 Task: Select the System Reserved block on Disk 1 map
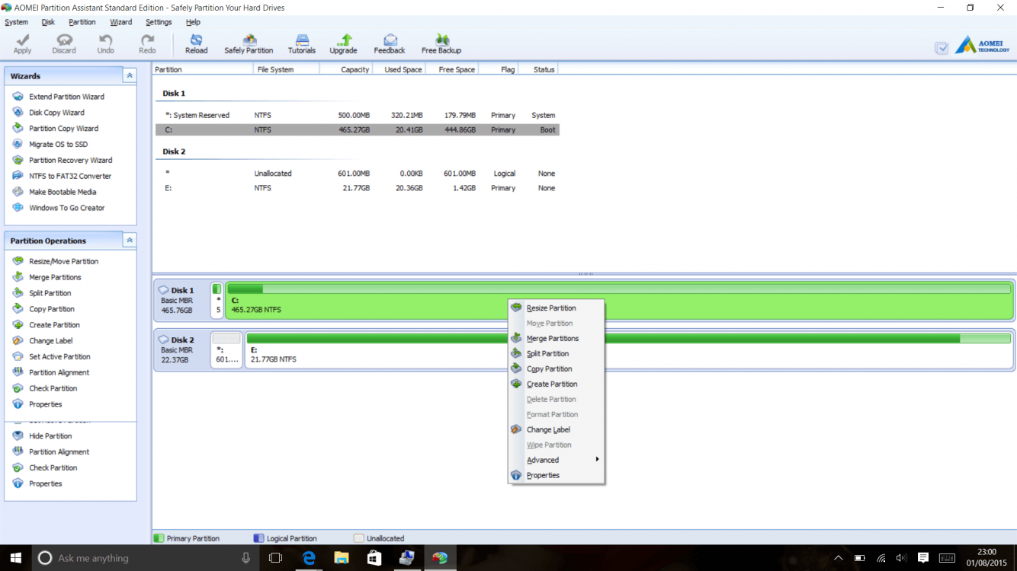click(217, 300)
